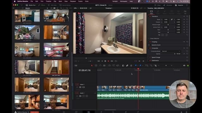The width and height of the screenshot is (202, 113).
Task: Mute the timeline audio speaker icon
Action: pyautogui.click(x=184, y=66)
